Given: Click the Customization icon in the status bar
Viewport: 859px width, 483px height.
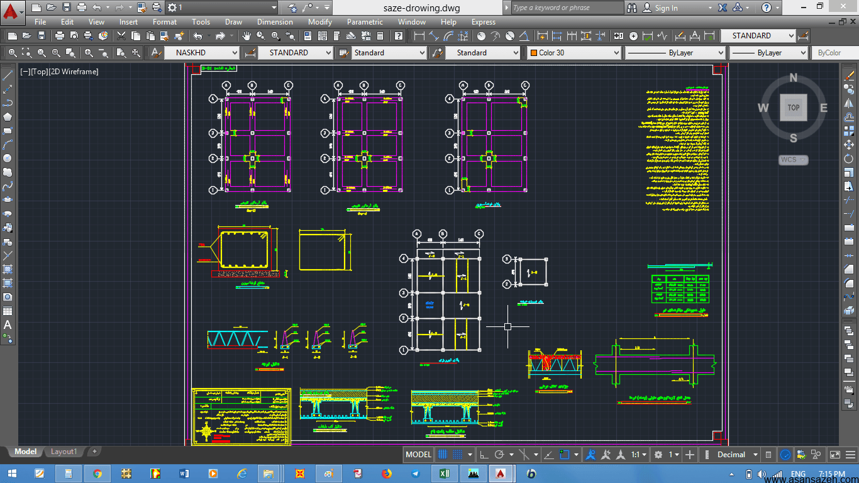Looking at the screenshot, I should [x=849, y=454].
